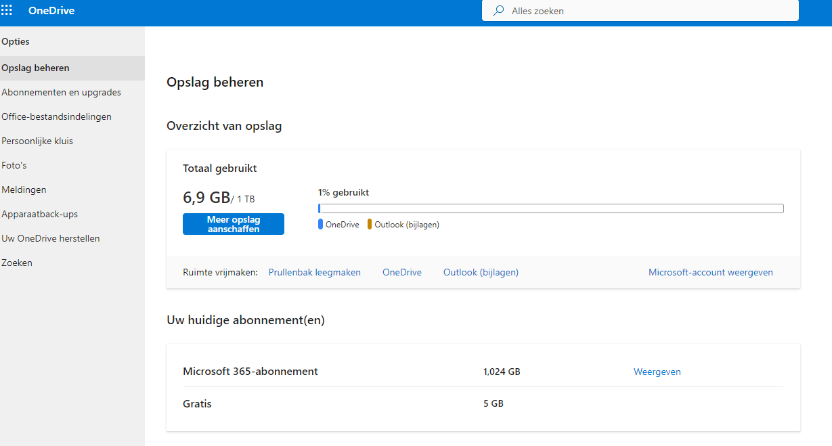Click the OneDrive title in the header
Viewport: 832px width, 446px height.
point(51,11)
